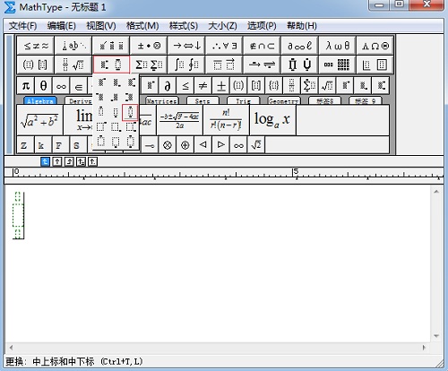This screenshot has height=371, width=448.
Task: Pick the subscript template in the open palette
Action: tap(116, 82)
